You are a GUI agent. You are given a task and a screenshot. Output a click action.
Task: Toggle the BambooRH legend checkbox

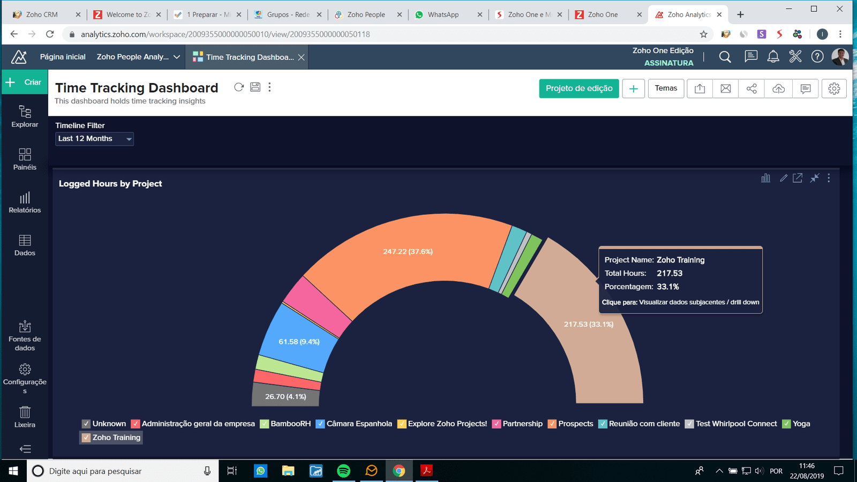tap(264, 424)
